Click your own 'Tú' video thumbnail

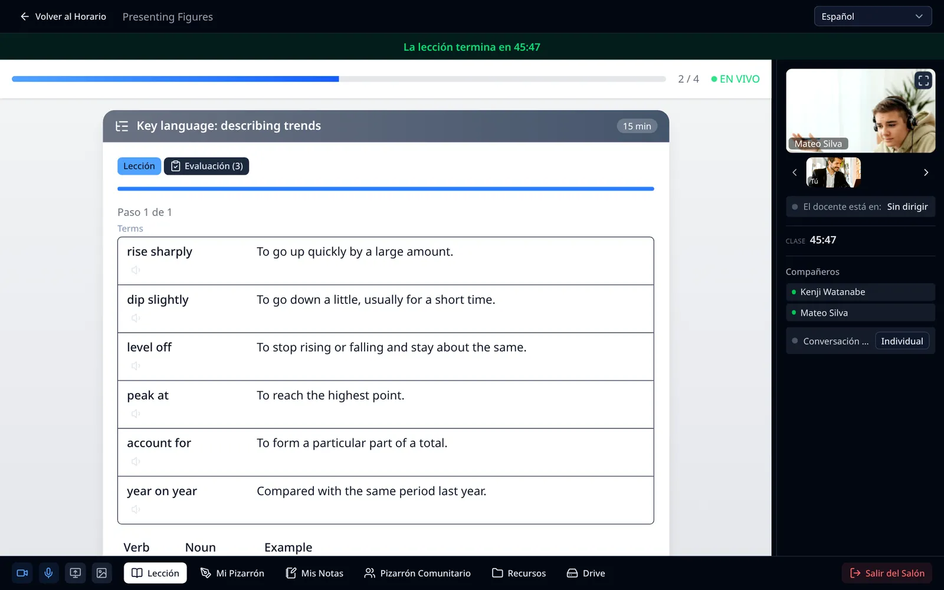point(833,172)
